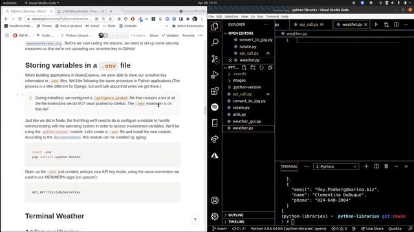Open the Help menu in VS Code
Viewport: 414px width, 232px height.
285,16
